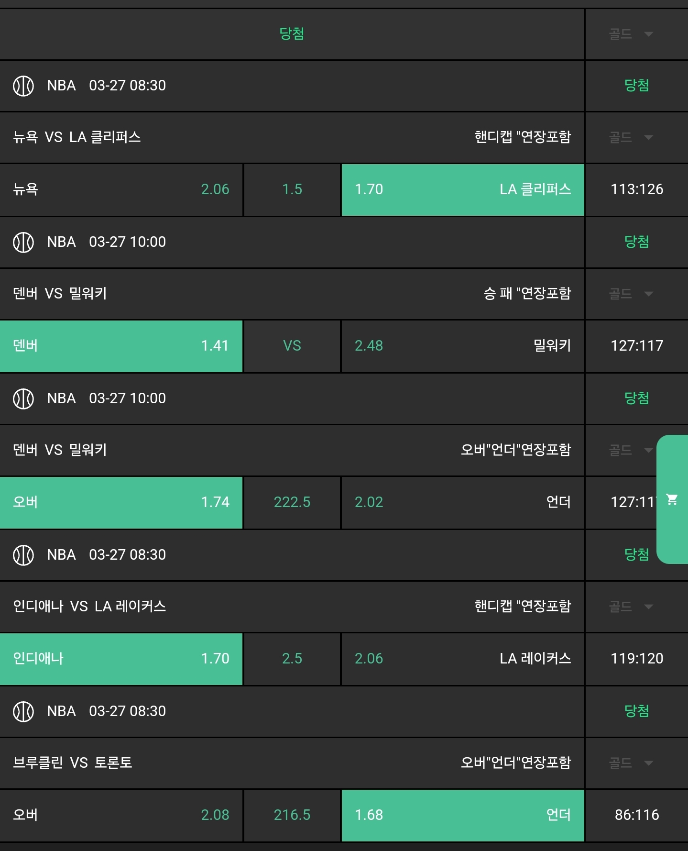Click basketball icon for Indiana vs LA Lakers game
This screenshot has width=688, height=851.
click(x=23, y=555)
